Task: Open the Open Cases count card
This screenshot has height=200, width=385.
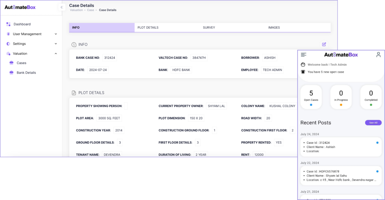Action: 311,97
